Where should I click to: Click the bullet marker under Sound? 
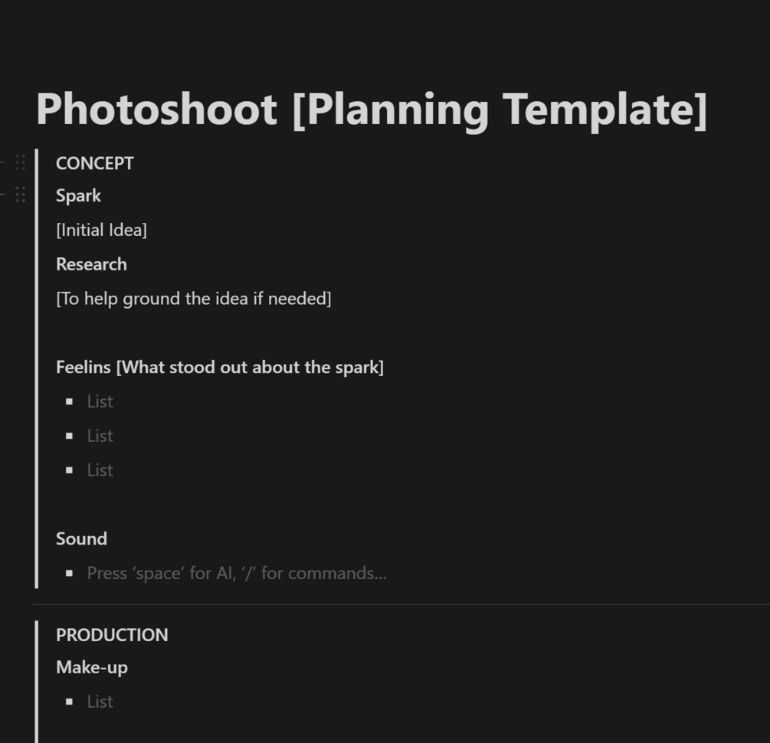point(70,573)
